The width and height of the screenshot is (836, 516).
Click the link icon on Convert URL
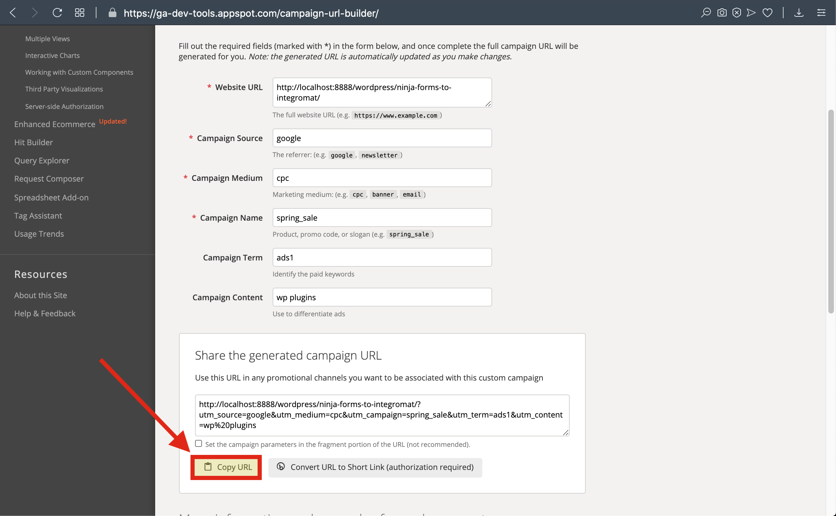point(281,467)
